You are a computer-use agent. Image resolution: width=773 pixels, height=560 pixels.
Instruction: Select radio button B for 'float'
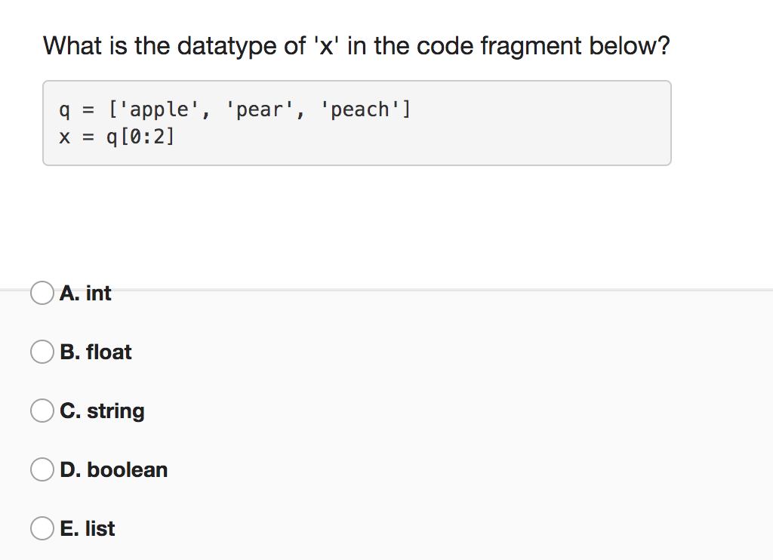tap(42, 352)
